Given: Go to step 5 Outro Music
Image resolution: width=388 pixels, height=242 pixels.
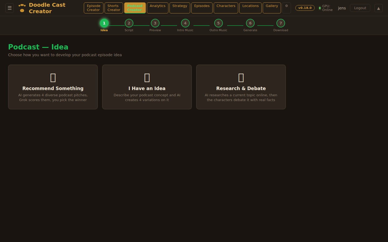Looking at the screenshot, I should click(x=218, y=23).
